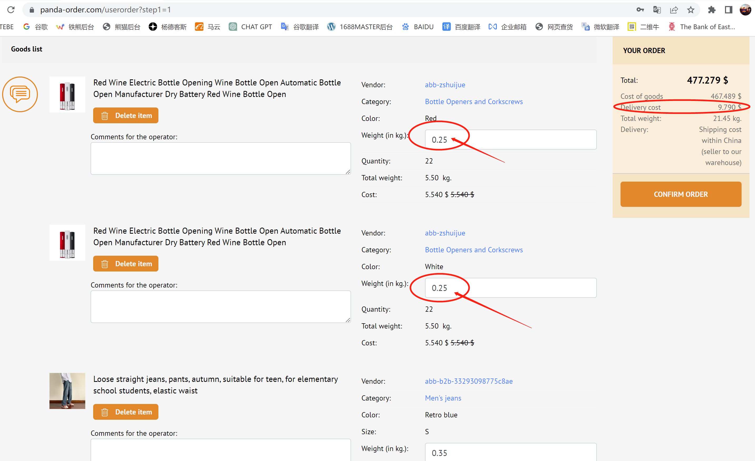
Task: Open the orange chat bubble support icon
Action: click(20, 94)
